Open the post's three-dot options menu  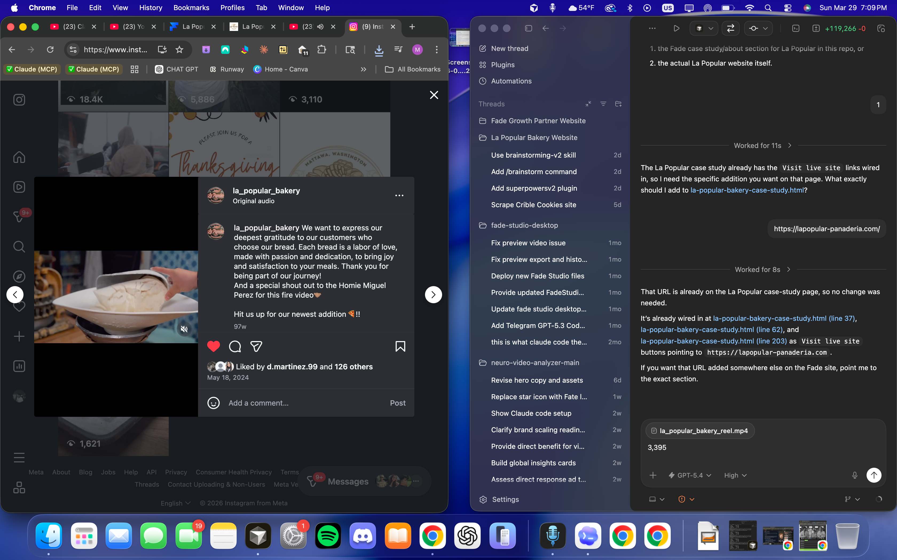click(399, 195)
